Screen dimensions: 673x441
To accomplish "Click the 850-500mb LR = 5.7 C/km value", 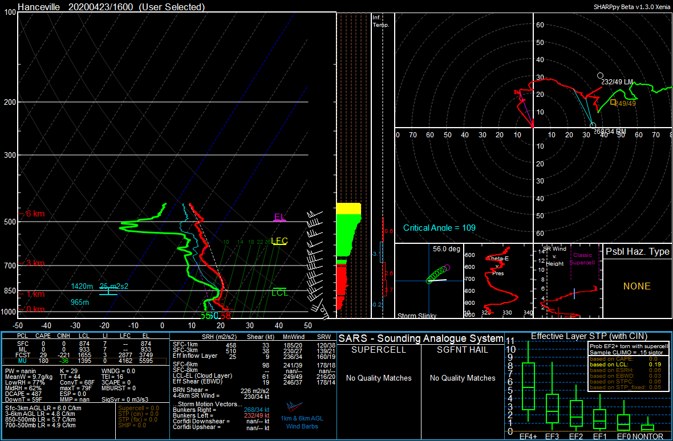I will [x=40, y=419].
